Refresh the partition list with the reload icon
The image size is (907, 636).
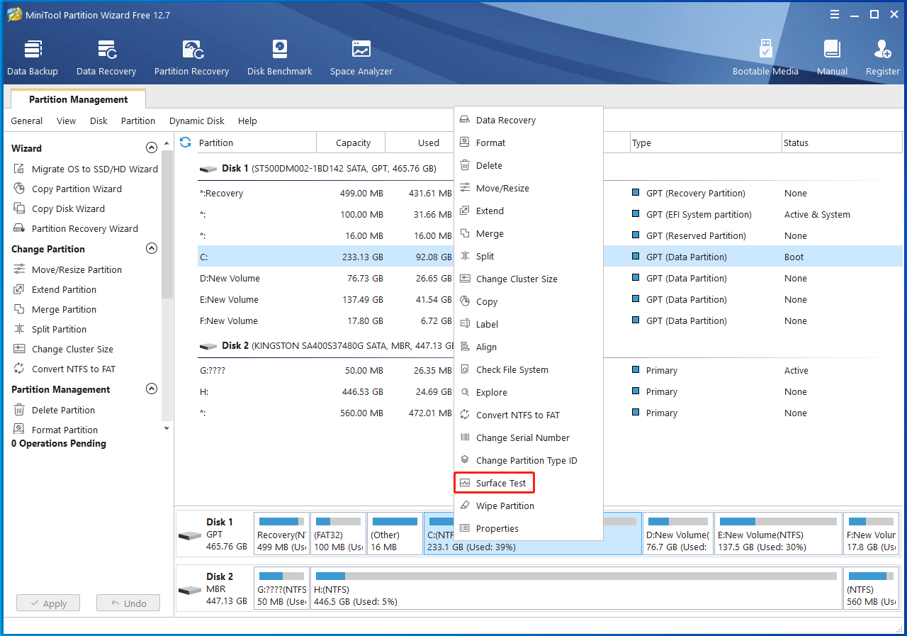click(185, 142)
